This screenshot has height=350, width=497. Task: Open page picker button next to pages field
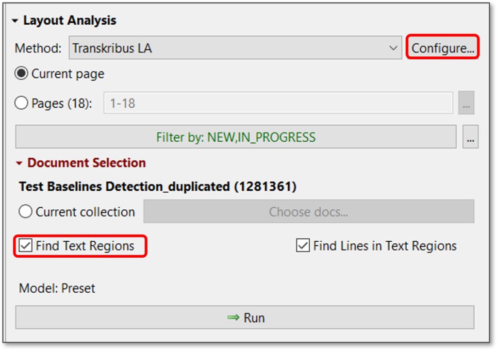(x=466, y=103)
